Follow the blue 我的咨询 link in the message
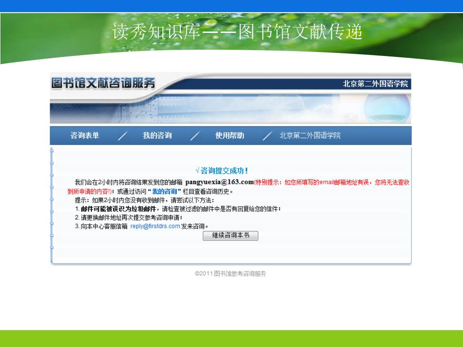This screenshot has width=463, height=347. pos(164,191)
